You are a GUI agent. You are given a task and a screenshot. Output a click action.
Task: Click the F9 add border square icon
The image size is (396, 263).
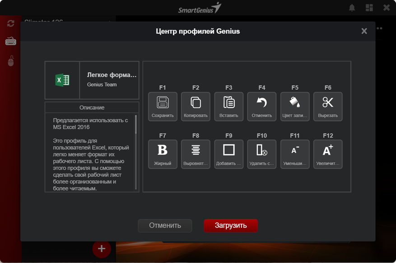pos(229,150)
